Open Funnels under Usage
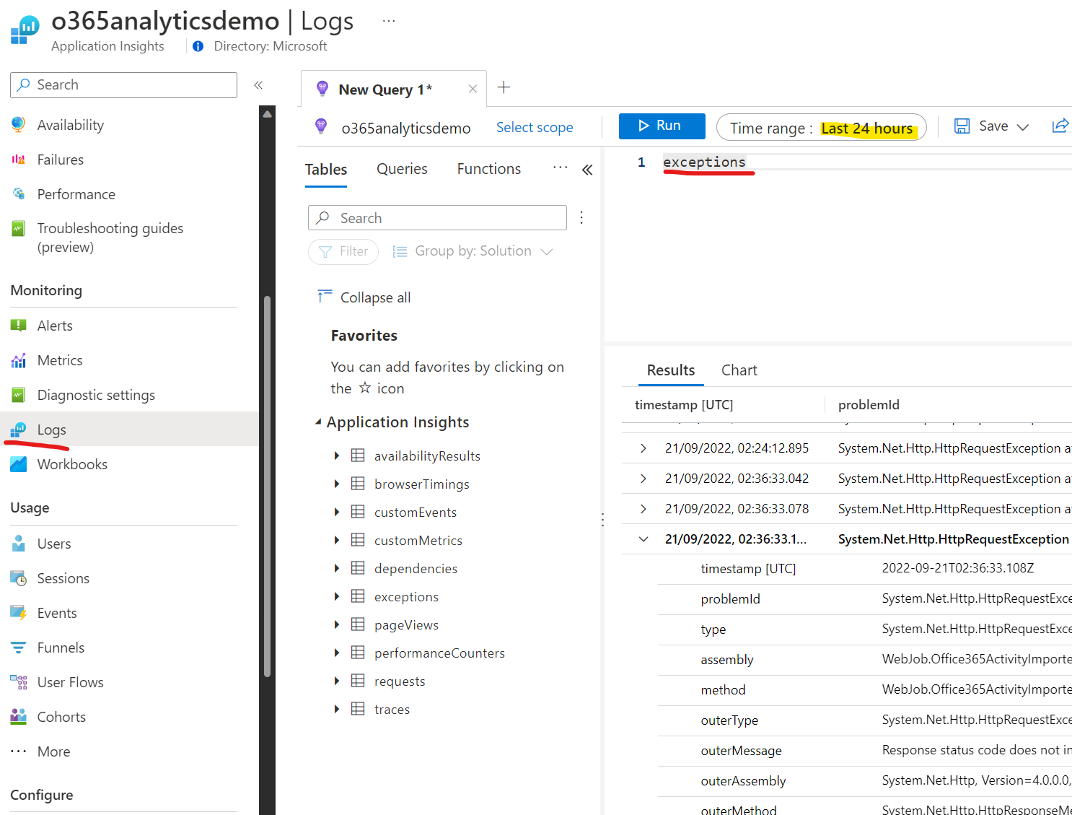Screen dimensions: 1072x815 tap(61, 648)
